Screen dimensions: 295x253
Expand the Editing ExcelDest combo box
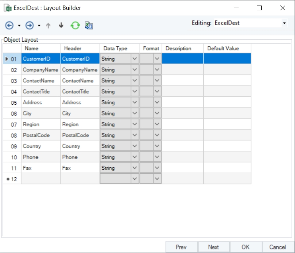(284, 23)
